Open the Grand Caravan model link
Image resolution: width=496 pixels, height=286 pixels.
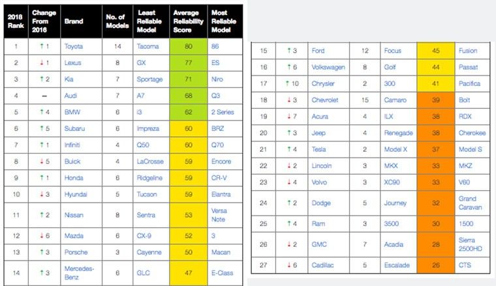click(471, 203)
